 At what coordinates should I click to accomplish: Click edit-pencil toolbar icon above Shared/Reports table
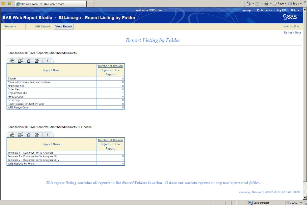click(x=20, y=61)
